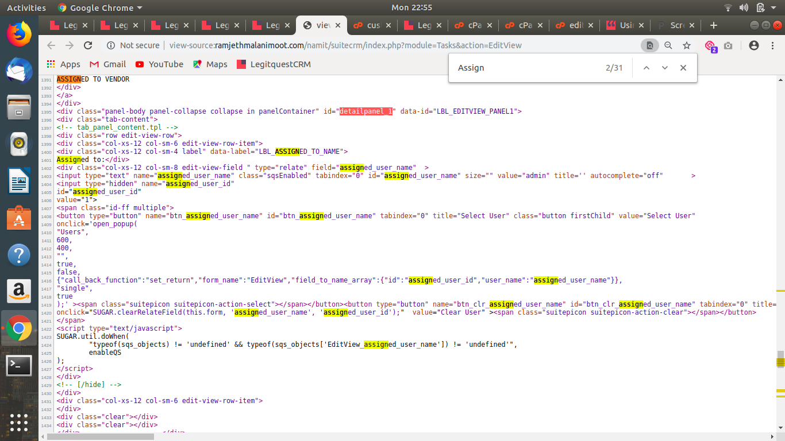Open the volume indicator in top bar
Image resolution: width=785 pixels, height=441 pixels.
[x=744, y=8]
